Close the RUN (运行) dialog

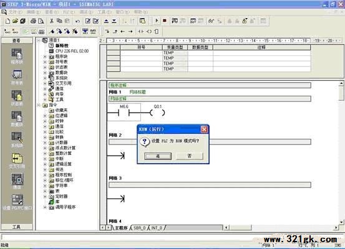tap(204, 129)
